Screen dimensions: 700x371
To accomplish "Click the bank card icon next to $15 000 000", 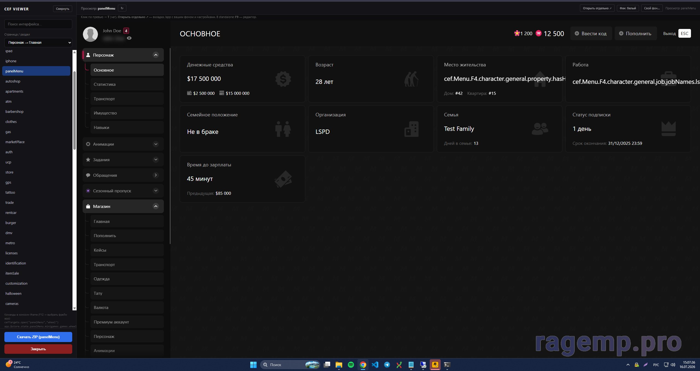I will tap(222, 93).
